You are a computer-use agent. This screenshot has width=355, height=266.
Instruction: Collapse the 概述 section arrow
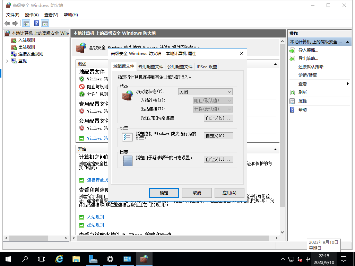[x=275, y=64]
